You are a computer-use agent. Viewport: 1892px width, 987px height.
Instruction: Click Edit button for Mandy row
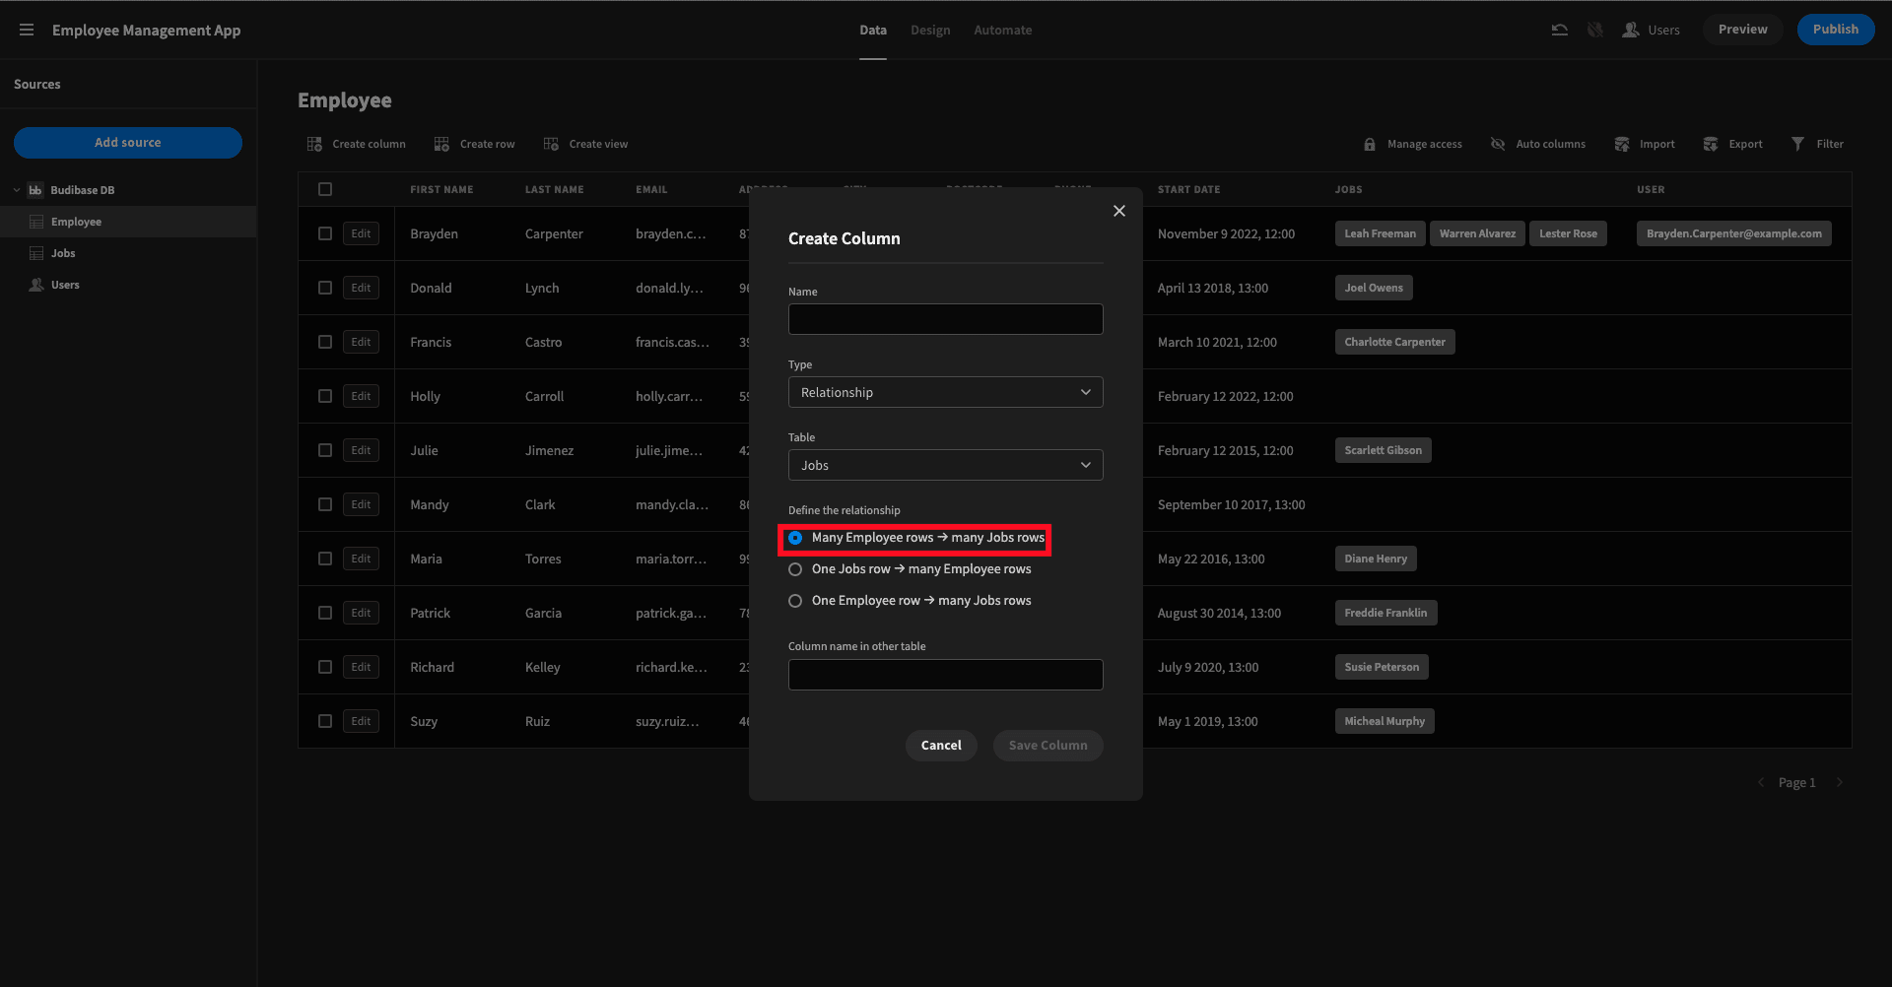pyautogui.click(x=362, y=504)
